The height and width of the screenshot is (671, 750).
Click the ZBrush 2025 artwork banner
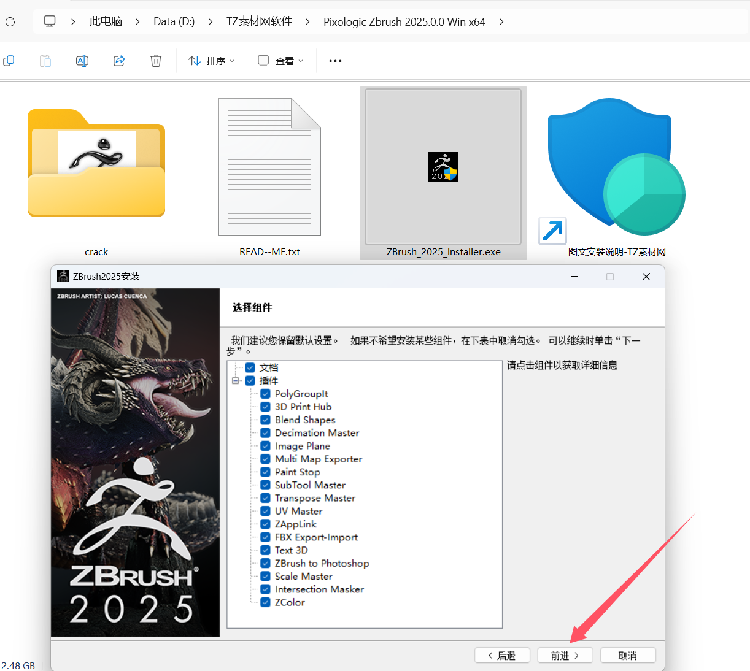[135, 462]
